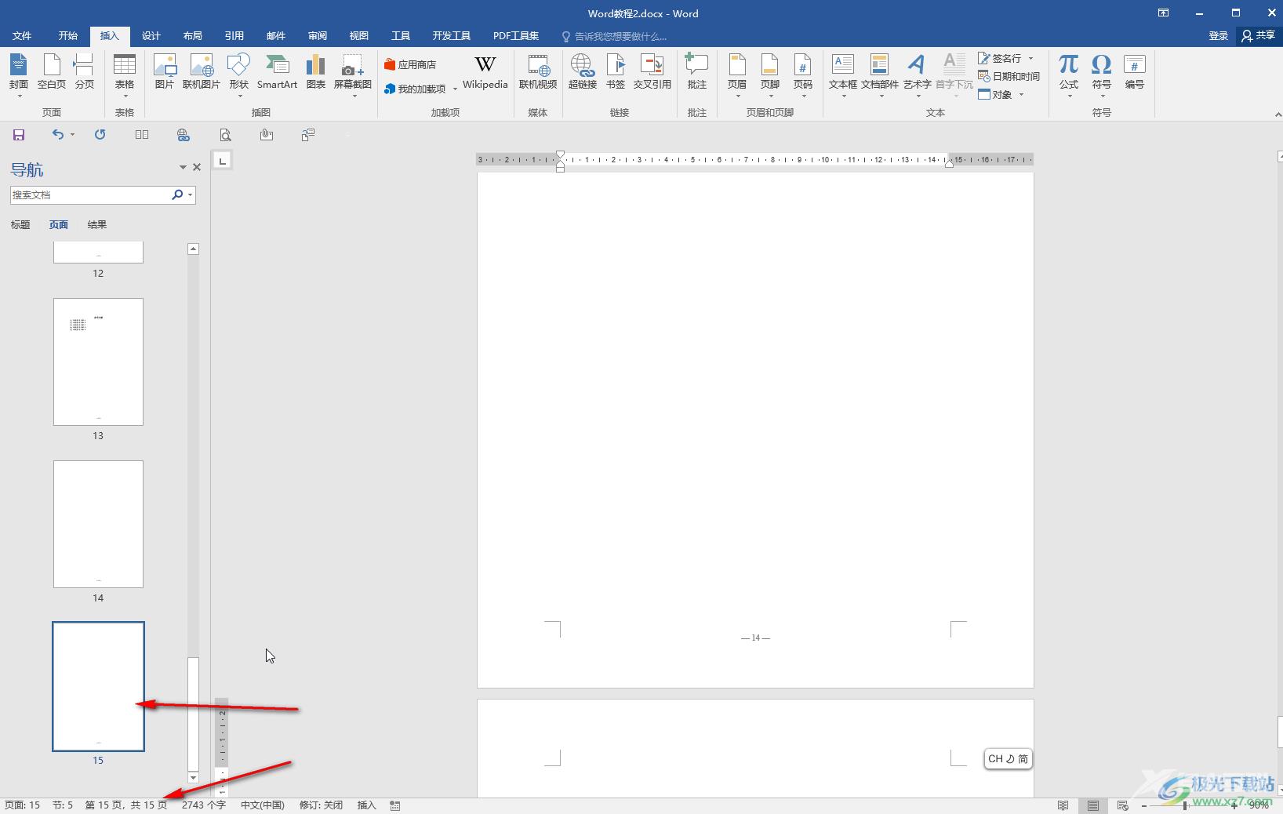Select page 14 thumbnail
Viewport: 1283px width, 814px height.
coord(98,524)
